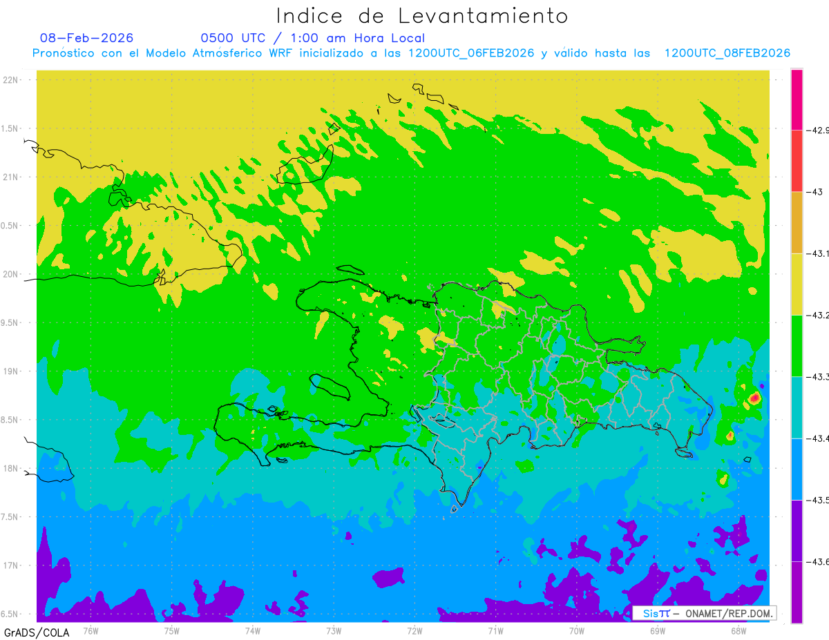This screenshot has height=640, width=829.
Task: Click the 'Pronóstico con el Modelo Atmósferico WRF' line
Action: point(411,53)
